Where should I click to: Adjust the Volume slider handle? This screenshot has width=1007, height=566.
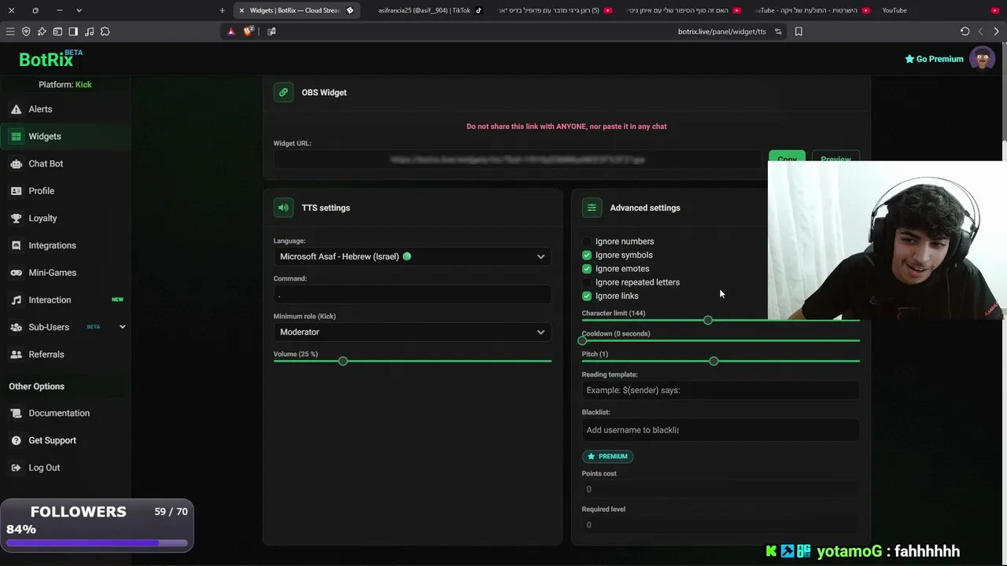(343, 361)
